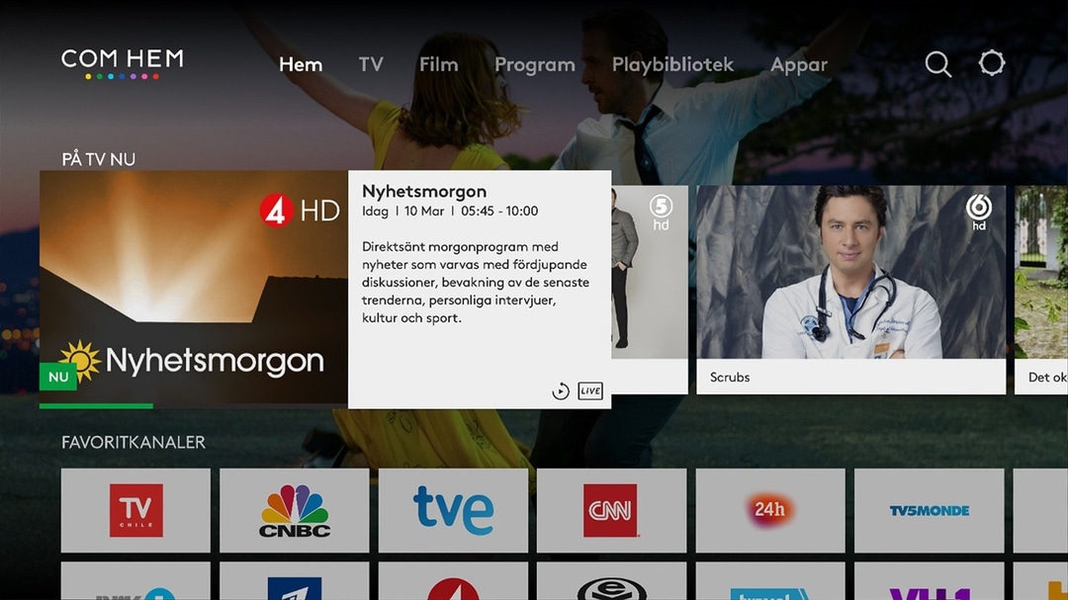Click the "Scrubs" title label
This screenshot has height=600, width=1068.
(730, 378)
